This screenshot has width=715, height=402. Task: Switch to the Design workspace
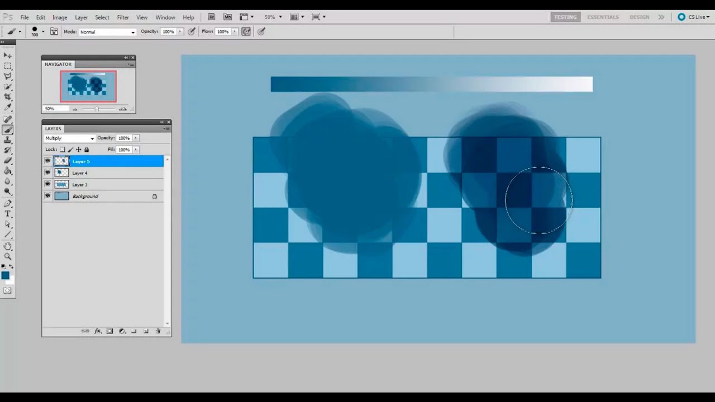[640, 17]
